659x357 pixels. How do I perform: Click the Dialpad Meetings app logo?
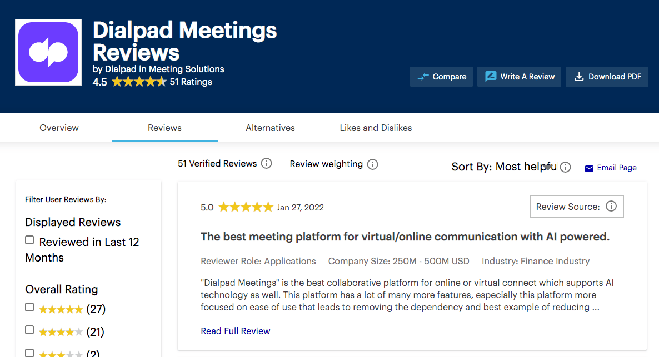click(48, 52)
